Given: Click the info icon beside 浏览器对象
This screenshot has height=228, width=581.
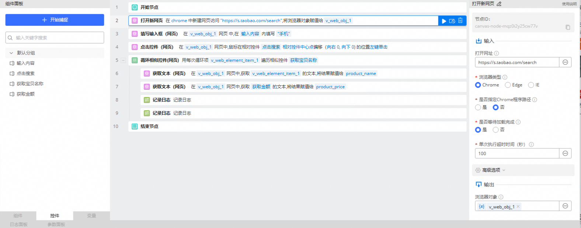Looking at the screenshot, I should point(501,197).
